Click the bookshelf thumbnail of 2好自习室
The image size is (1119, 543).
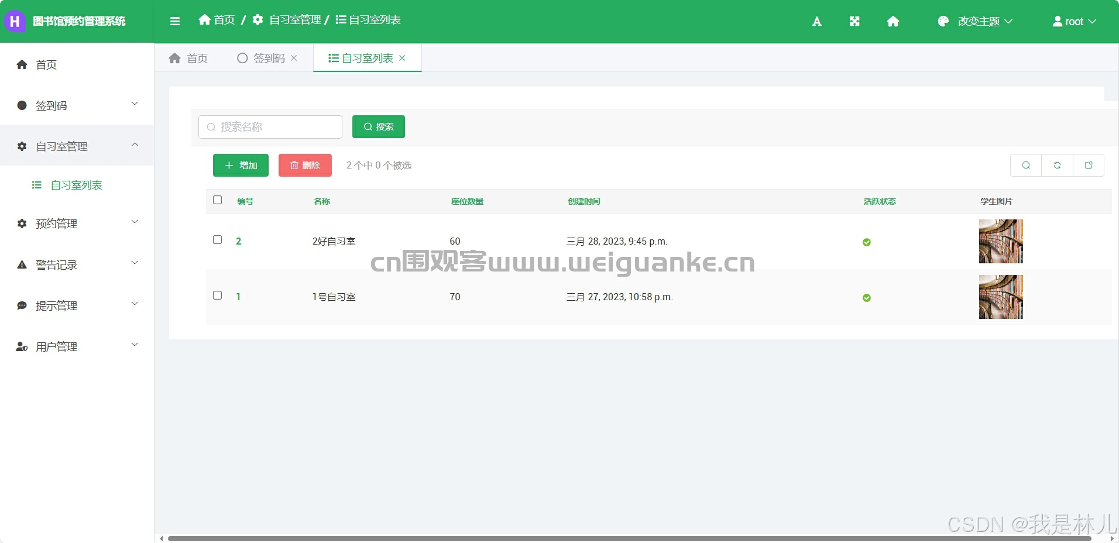tap(1001, 241)
